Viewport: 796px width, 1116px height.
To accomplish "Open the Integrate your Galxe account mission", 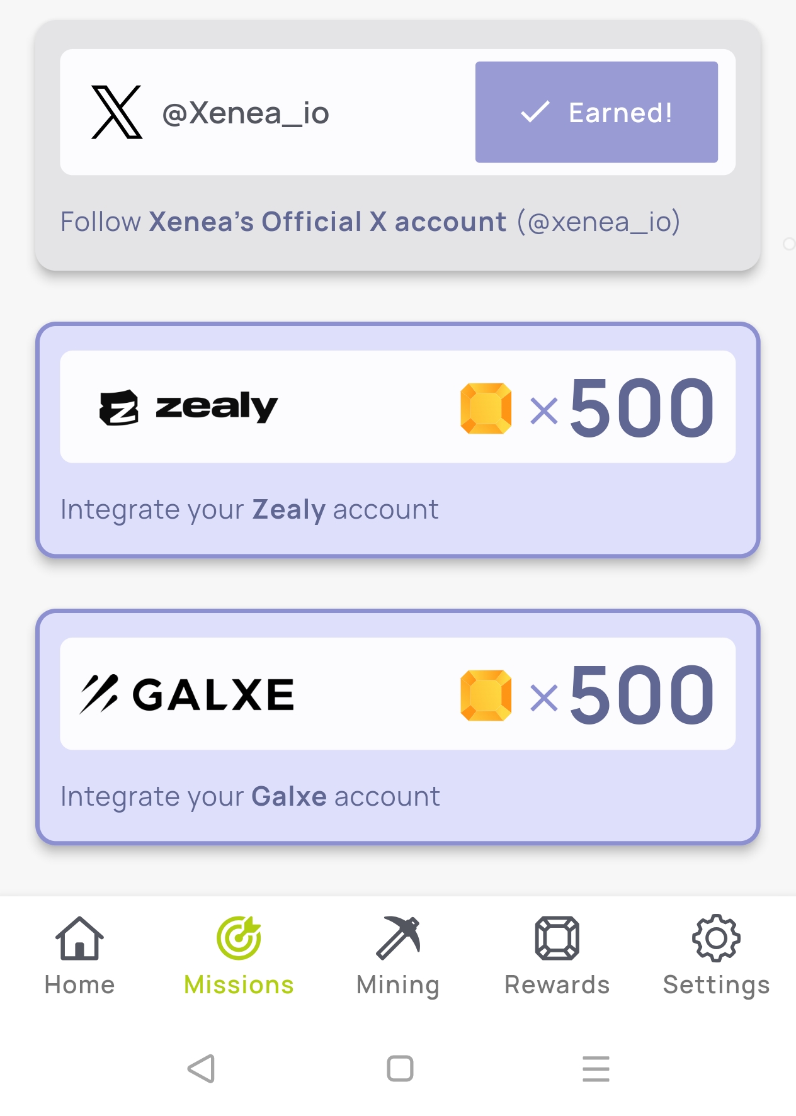I will [398, 727].
